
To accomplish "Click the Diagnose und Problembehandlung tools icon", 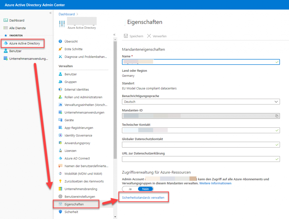I will [60, 57].
